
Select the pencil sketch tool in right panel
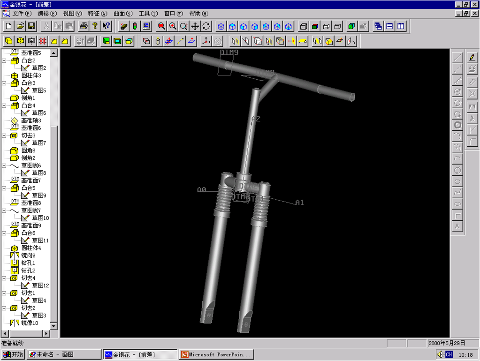click(x=472, y=58)
